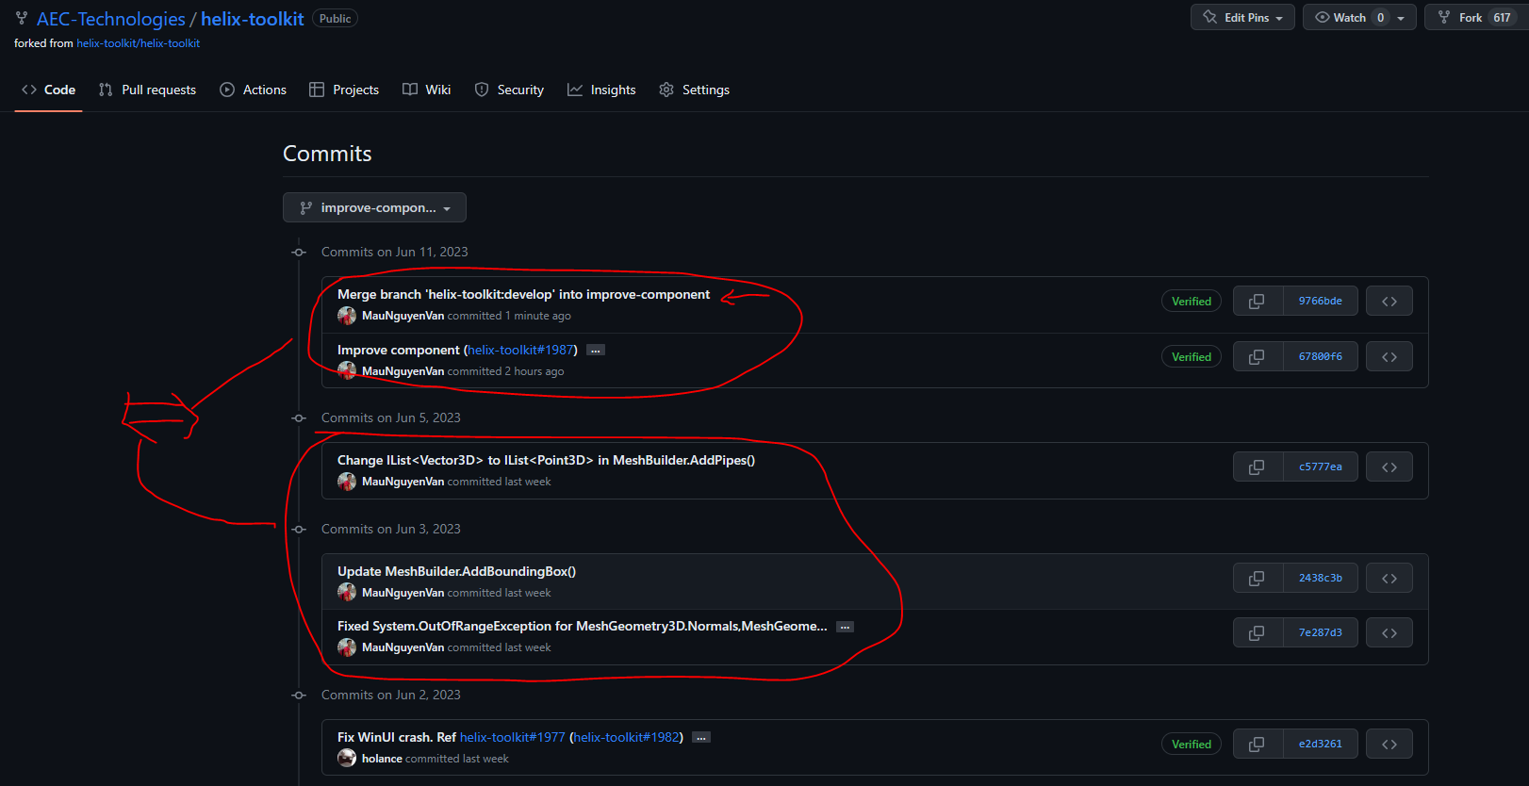This screenshot has width=1529, height=786.
Task: Open the Pull requests tab
Action: 147,90
